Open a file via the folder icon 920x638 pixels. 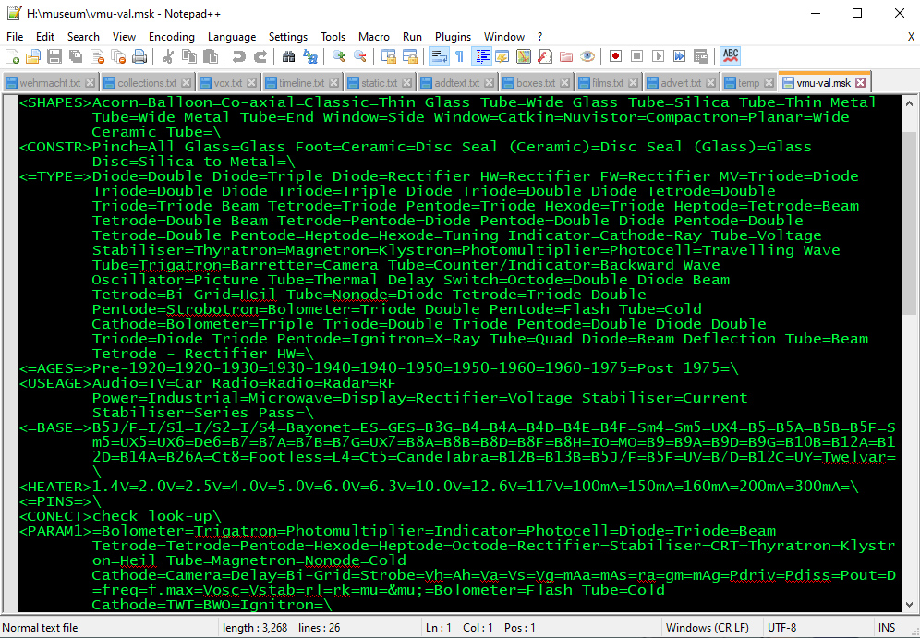(33, 56)
